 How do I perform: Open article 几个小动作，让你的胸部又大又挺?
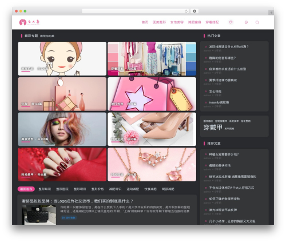(232, 221)
